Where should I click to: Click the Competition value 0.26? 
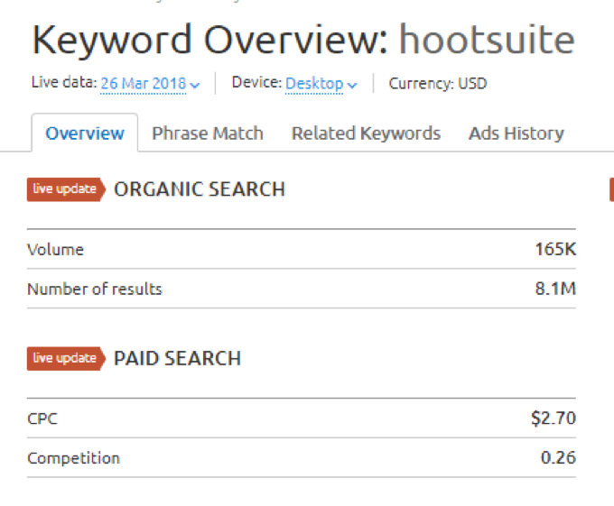pyautogui.click(x=558, y=457)
